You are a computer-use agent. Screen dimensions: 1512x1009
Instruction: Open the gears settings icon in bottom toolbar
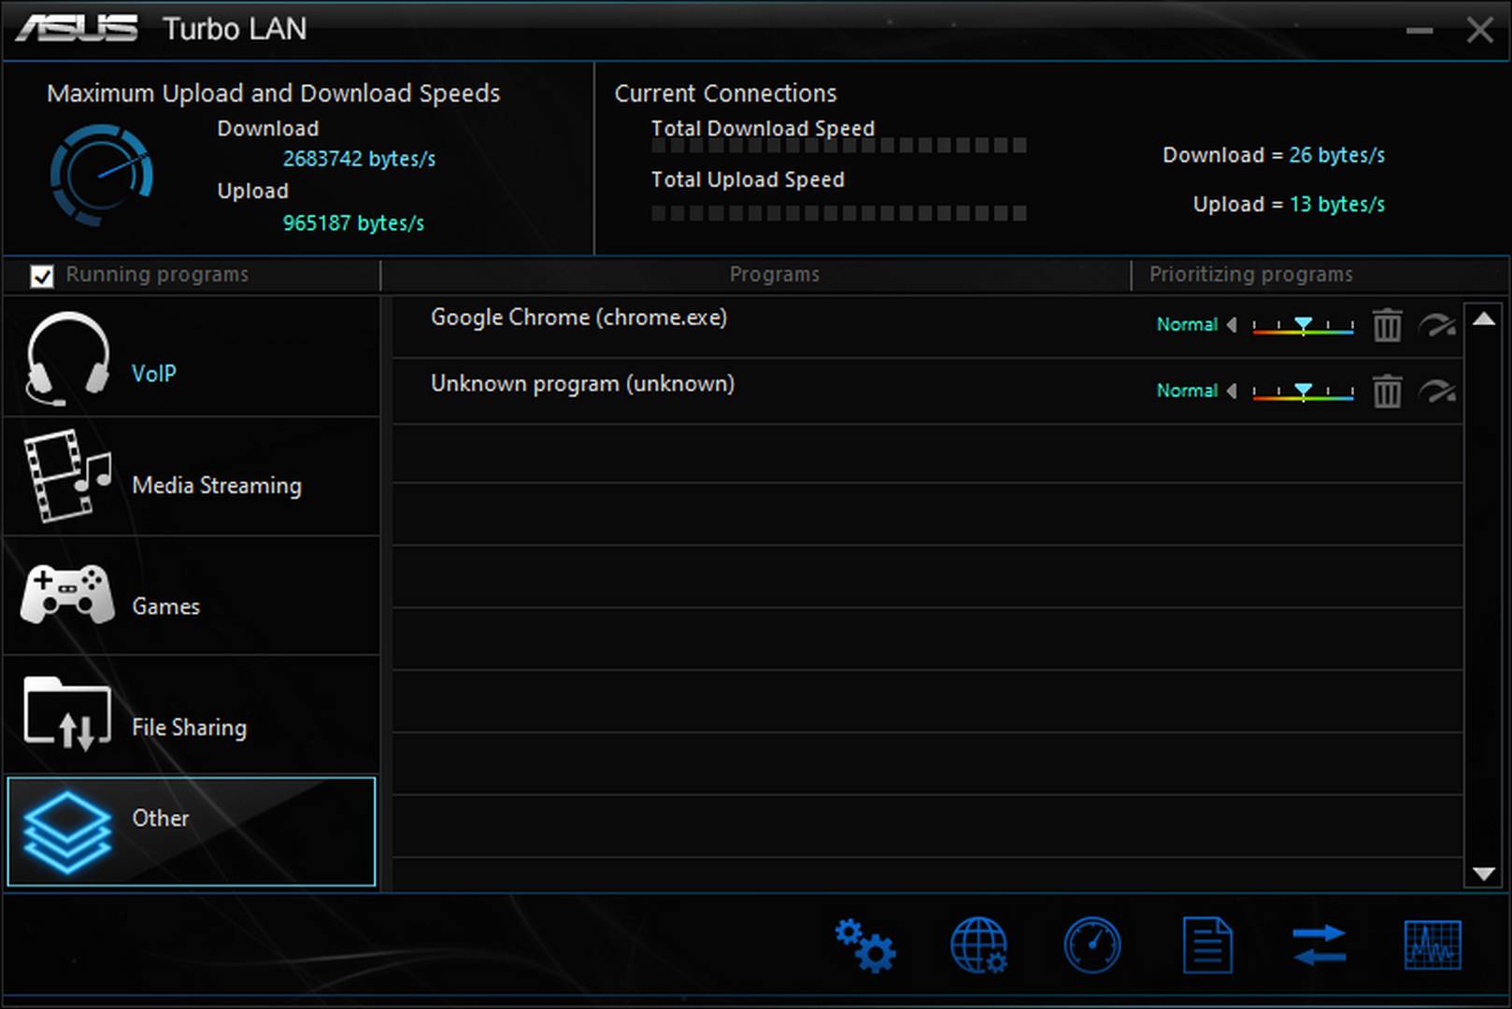865,945
